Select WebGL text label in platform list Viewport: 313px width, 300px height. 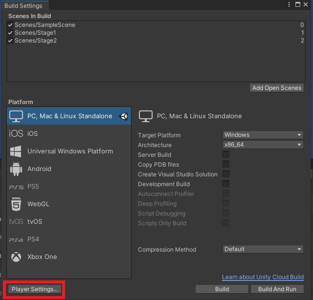tap(38, 204)
